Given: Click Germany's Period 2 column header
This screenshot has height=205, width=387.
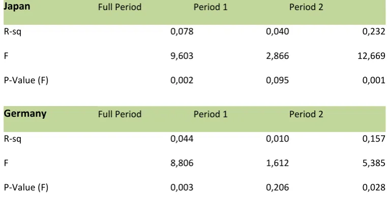Looking at the screenshot, I should [306, 114].
